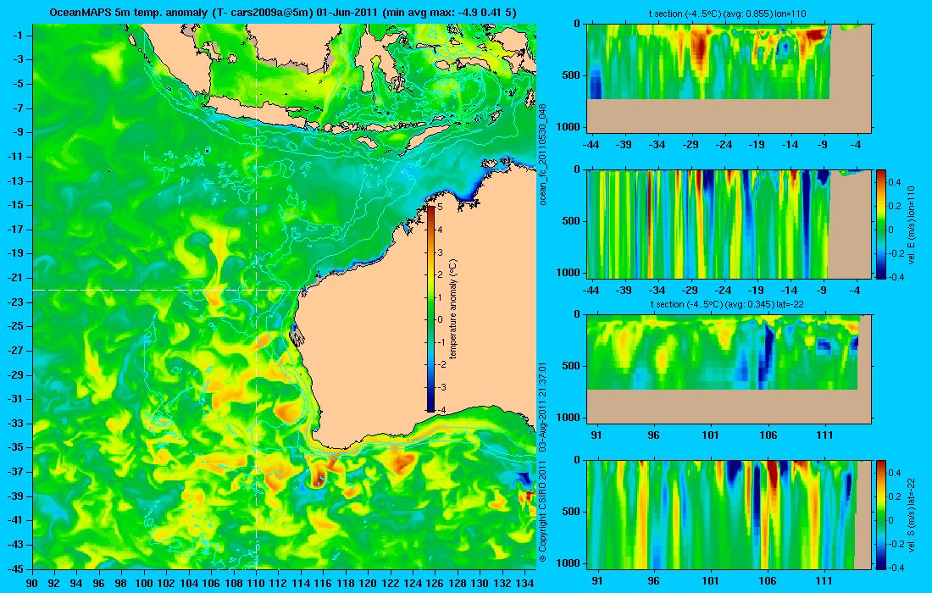Select the 'temperature anomaly (°C)' color bar label
This screenshot has height=593, width=932.
(453, 309)
